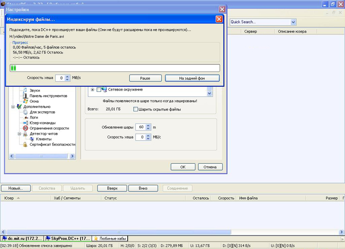This screenshot has width=345, height=249.
Task: Select Сертификат безопасности entry
Action: click(x=52, y=145)
